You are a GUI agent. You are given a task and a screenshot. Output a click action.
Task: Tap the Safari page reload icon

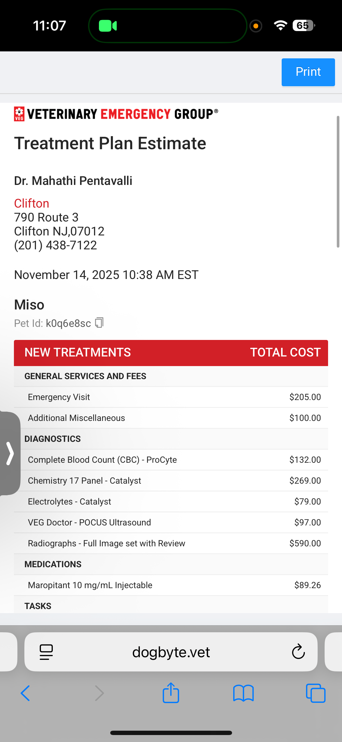[x=298, y=652]
